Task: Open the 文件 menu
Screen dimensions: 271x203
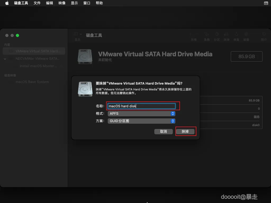Action: coord(37,3)
